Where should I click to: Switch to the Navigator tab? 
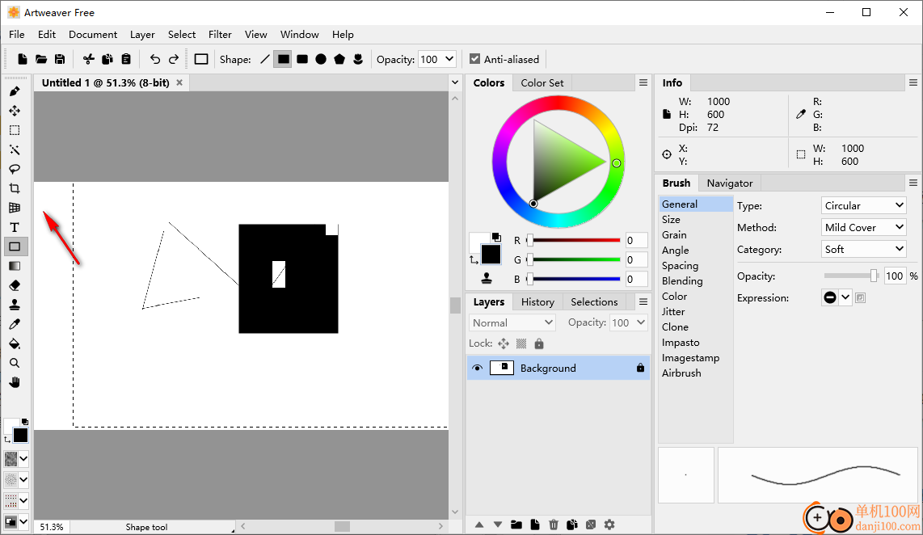tap(729, 183)
